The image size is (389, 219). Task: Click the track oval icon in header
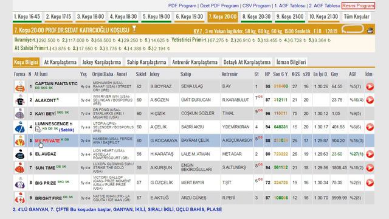[x=353, y=29]
